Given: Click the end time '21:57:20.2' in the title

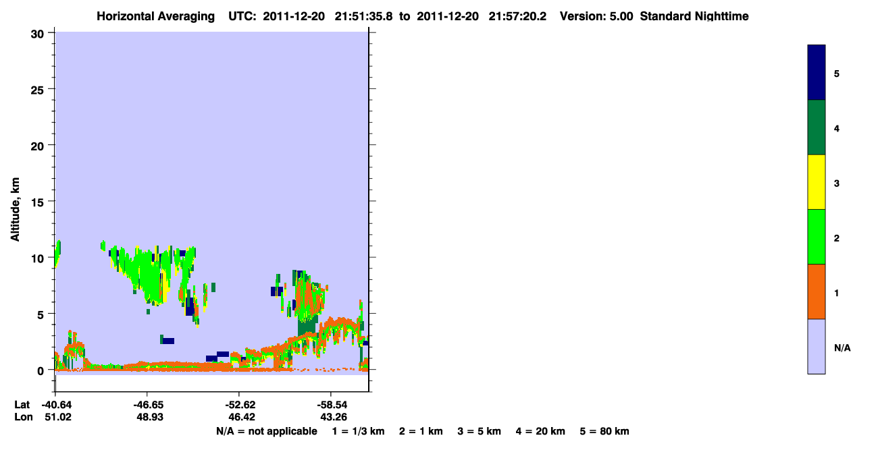Looking at the screenshot, I should [517, 16].
